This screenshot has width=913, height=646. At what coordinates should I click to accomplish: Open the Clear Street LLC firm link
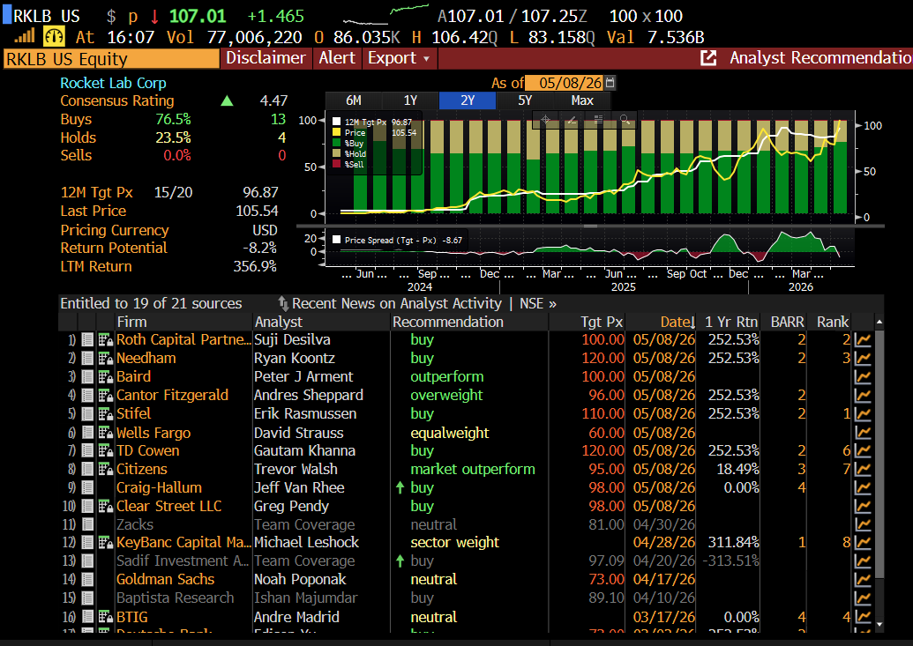pyautogui.click(x=168, y=507)
